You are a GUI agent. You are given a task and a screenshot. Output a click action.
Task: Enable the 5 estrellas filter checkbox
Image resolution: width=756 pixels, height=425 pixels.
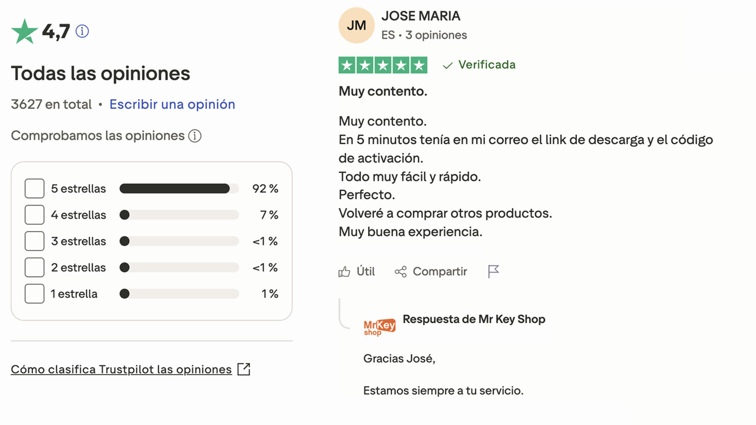pyautogui.click(x=34, y=188)
